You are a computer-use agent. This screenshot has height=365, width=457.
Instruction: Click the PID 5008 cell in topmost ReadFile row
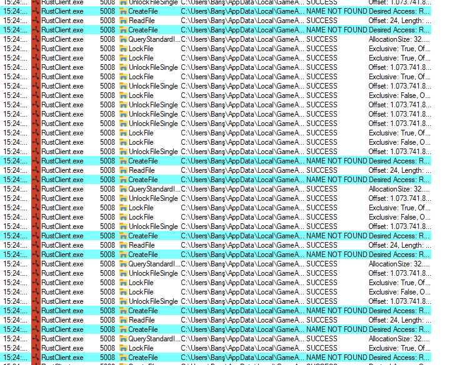point(108,21)
